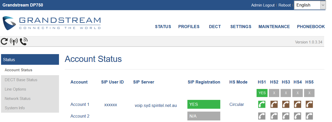Image resolution: width=332 pixels, height=122 pixels.
Task: Click the HS4 X status box
Action: (x=298, y=93)
